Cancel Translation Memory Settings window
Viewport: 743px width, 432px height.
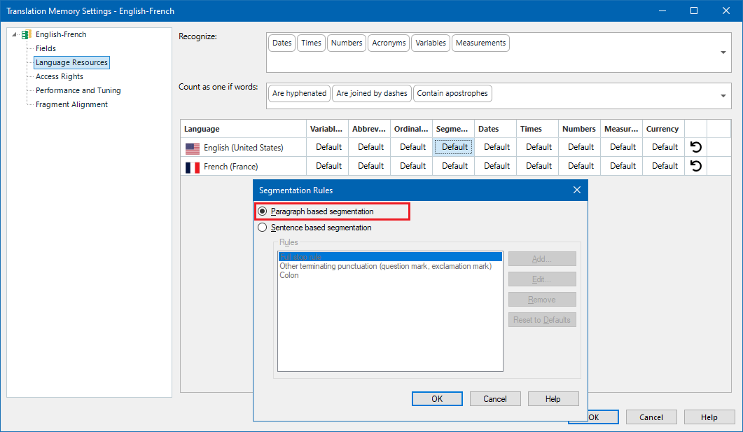click(x=651, y=417)
